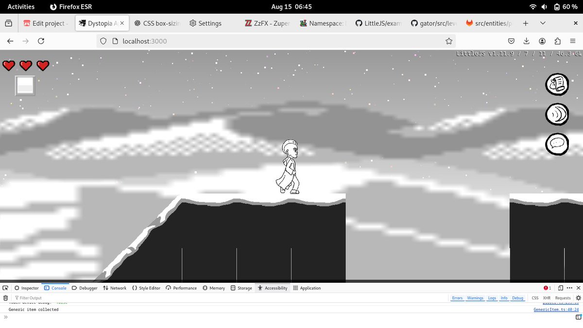This screenshot has width=583, height=328.
Task: Close the developer tools panel
Action: tap(578, 288)
